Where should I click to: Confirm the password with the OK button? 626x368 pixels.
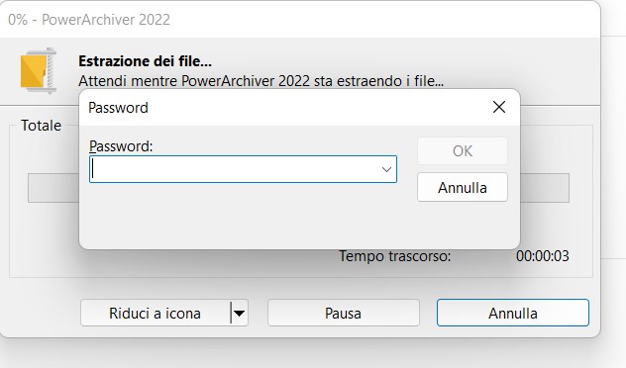463,151
